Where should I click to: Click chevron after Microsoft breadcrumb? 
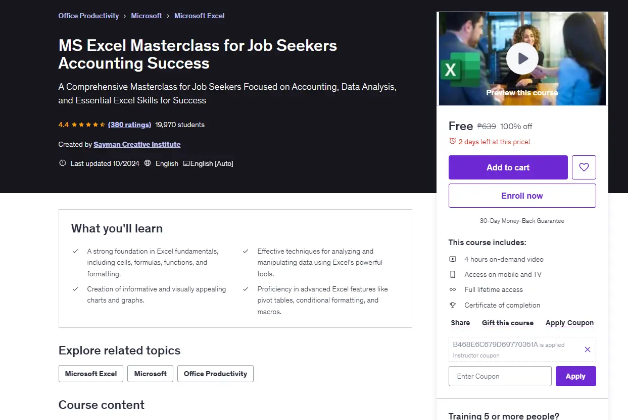[168, 16]
